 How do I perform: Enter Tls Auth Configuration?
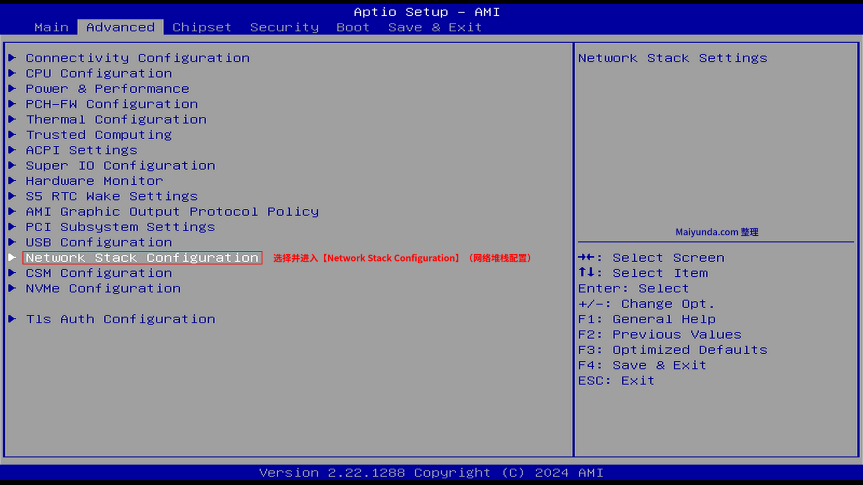(x=120, y=319)
